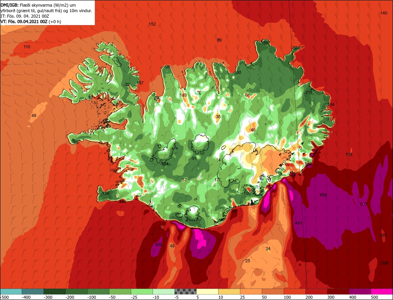Select pale yellow legend swatch 5 to 10
Image resolution: width=393 pixels, height=300 pixels.
point(207,291)
